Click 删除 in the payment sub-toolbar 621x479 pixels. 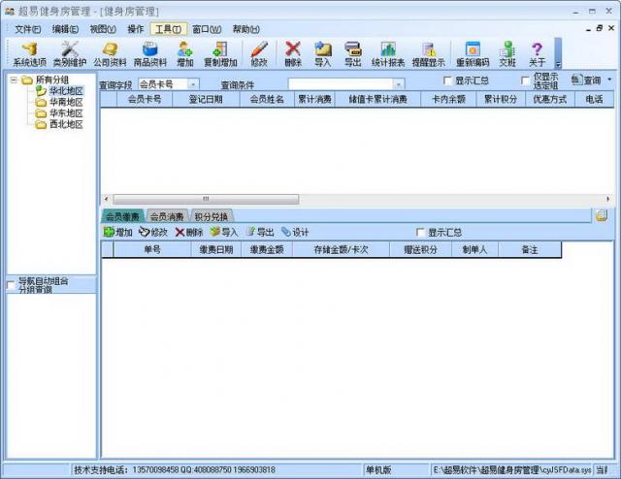click(189, 232)
